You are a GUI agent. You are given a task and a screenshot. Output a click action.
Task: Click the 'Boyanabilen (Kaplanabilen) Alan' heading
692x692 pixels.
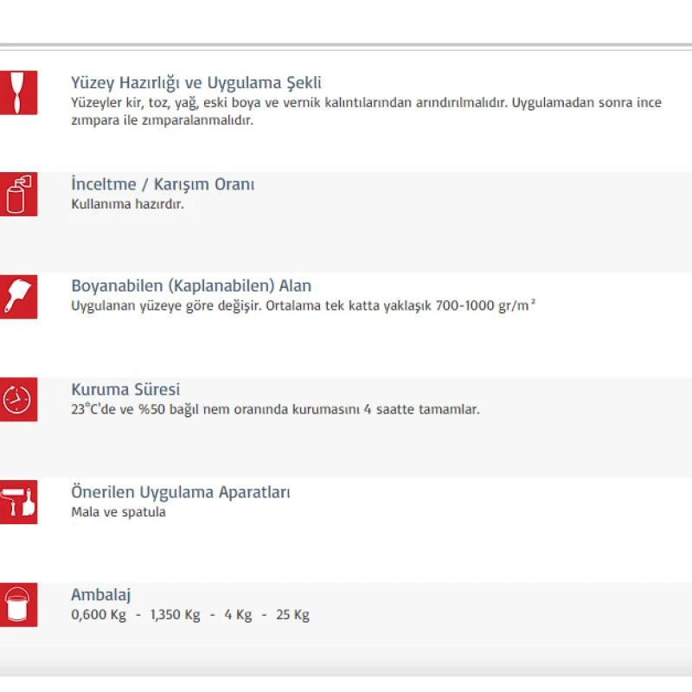pyautogui.click(x=191, y=285)
